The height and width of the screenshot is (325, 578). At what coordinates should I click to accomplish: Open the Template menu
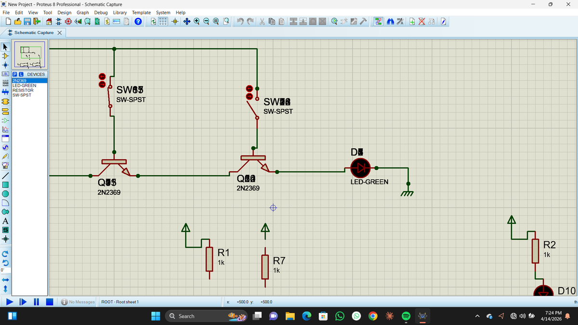(x=142, y=13)
